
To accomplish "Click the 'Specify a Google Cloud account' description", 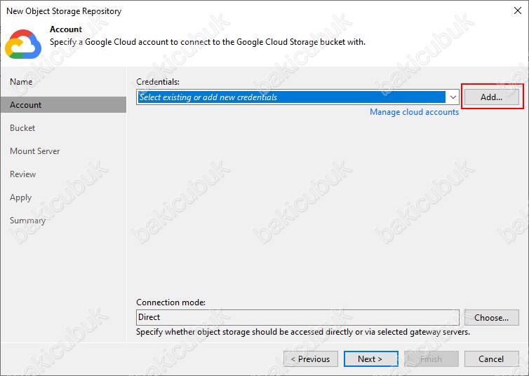I will 208,42.
